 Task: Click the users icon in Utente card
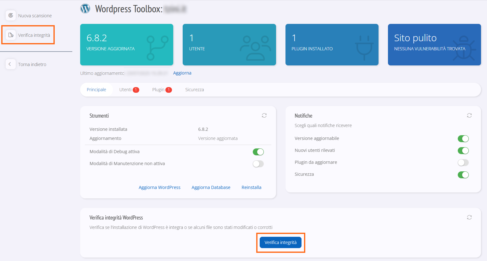(x=255, y=48)
